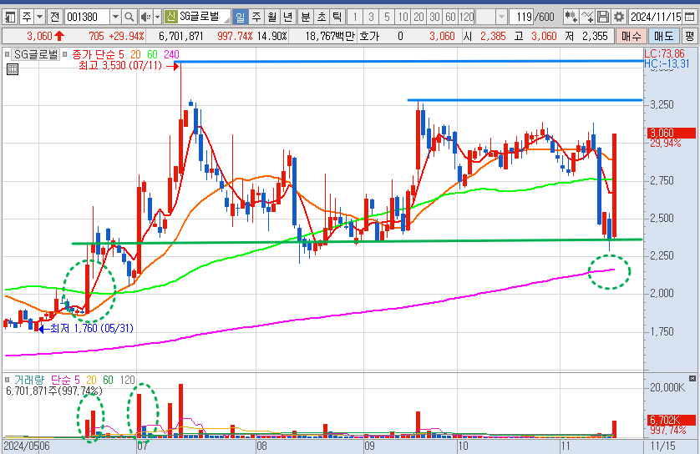Select the 20-day moving average legend

[x=135, y=54]
